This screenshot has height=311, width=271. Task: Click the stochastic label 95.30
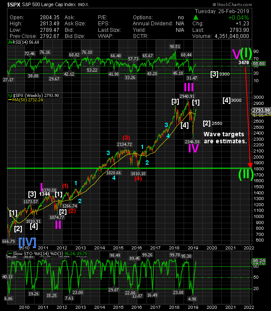pyautogui.click(x=186, y=256)
